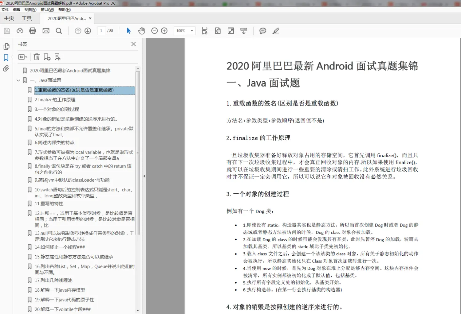Zoom out with minus button
This screenshot has height=314, width=461.
pos(155,31)
